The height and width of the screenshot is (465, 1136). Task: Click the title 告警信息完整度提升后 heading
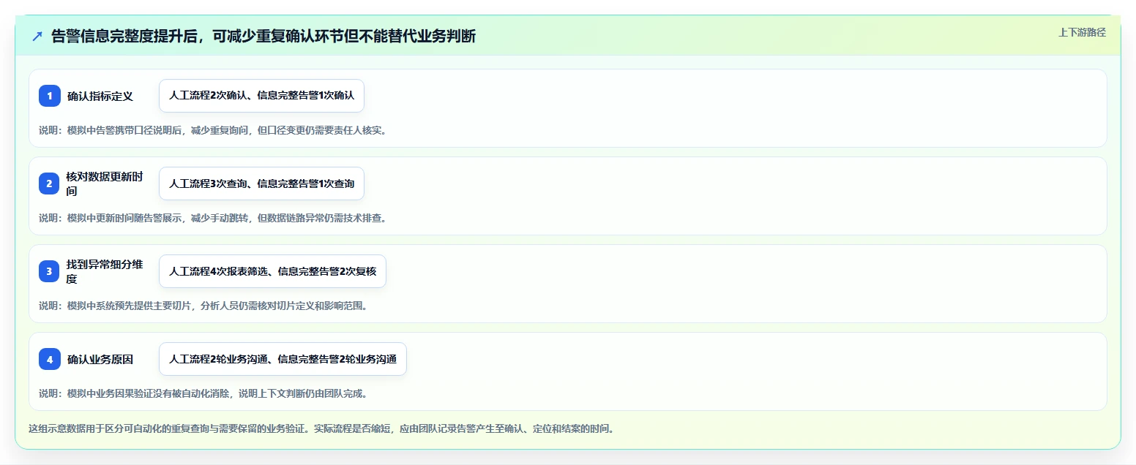point(264,36)
